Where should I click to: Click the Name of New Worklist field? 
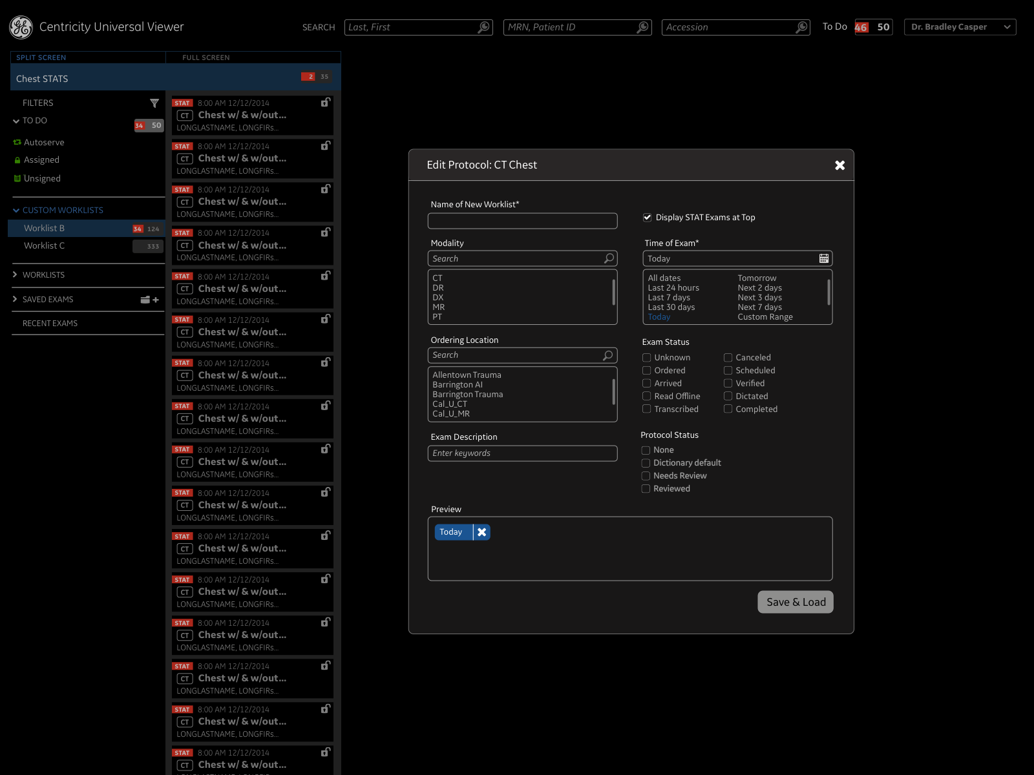(522, 221)
